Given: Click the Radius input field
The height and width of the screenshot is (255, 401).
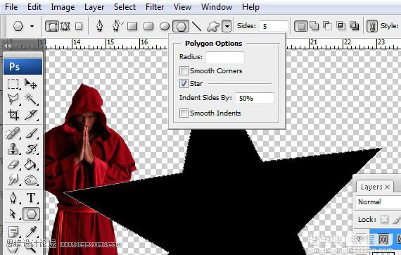Looking at the screenshot, I should 225,57.
